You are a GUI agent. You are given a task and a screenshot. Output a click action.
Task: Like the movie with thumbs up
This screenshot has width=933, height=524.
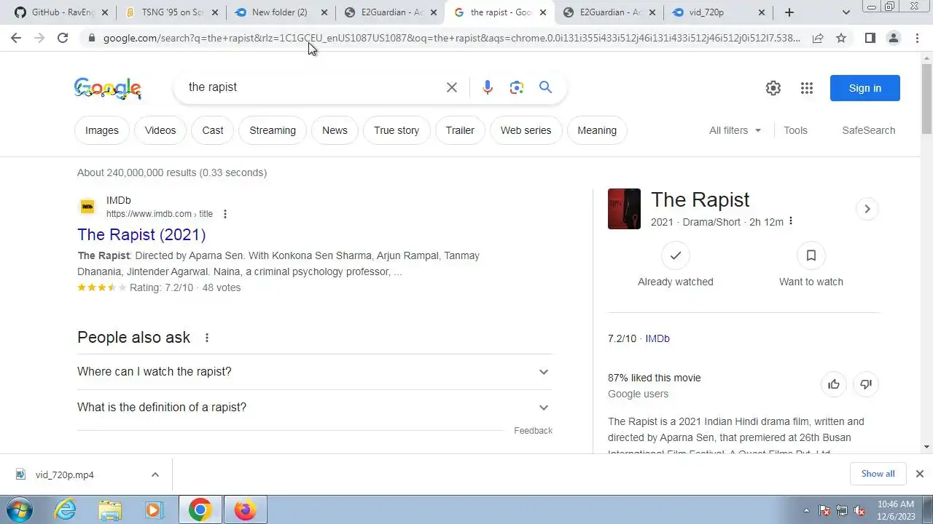pos(834,384)
